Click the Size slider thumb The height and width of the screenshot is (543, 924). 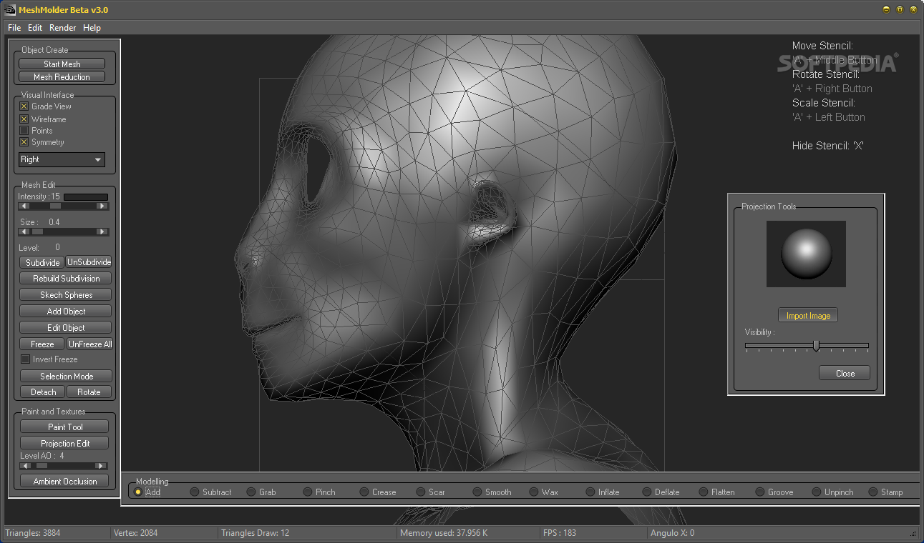(37, 231)
